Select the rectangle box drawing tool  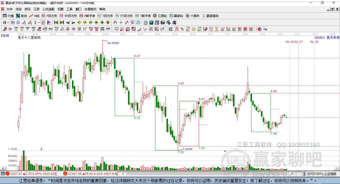coord(117,29)
